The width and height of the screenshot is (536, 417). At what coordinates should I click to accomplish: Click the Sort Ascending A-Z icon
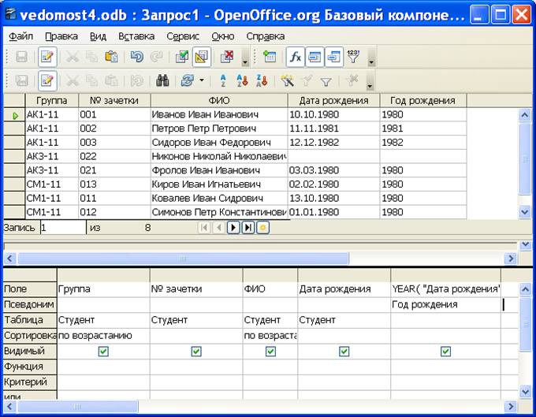point(223,80)
